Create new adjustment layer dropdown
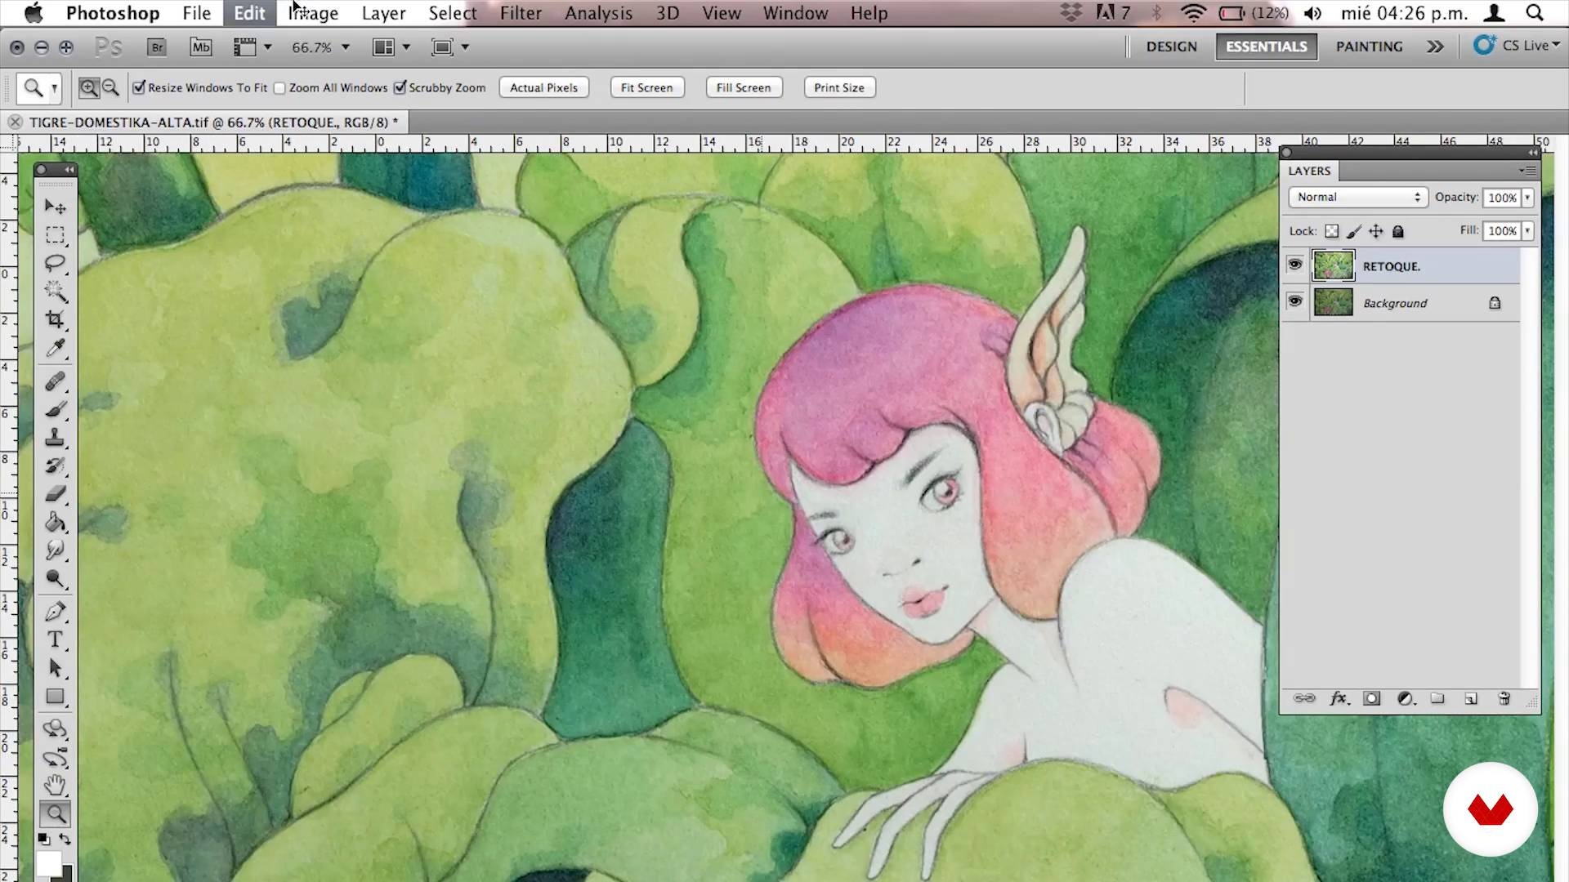The height and width of the screenshot is (882, 1569). pyautogui.click(x=1406, y=699)
